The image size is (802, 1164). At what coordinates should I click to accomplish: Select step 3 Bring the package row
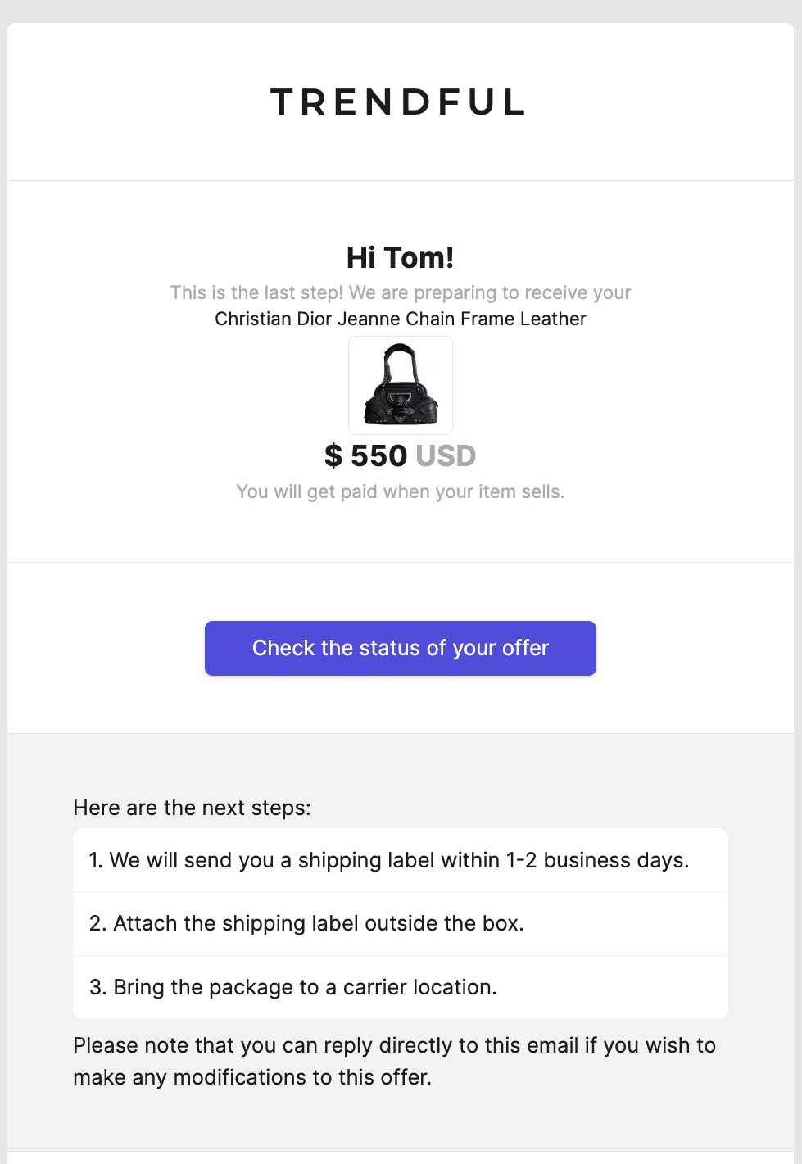pos(292,987)
